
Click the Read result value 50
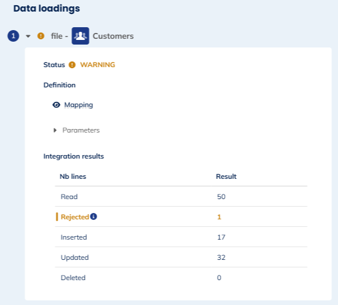coord(221,197)
